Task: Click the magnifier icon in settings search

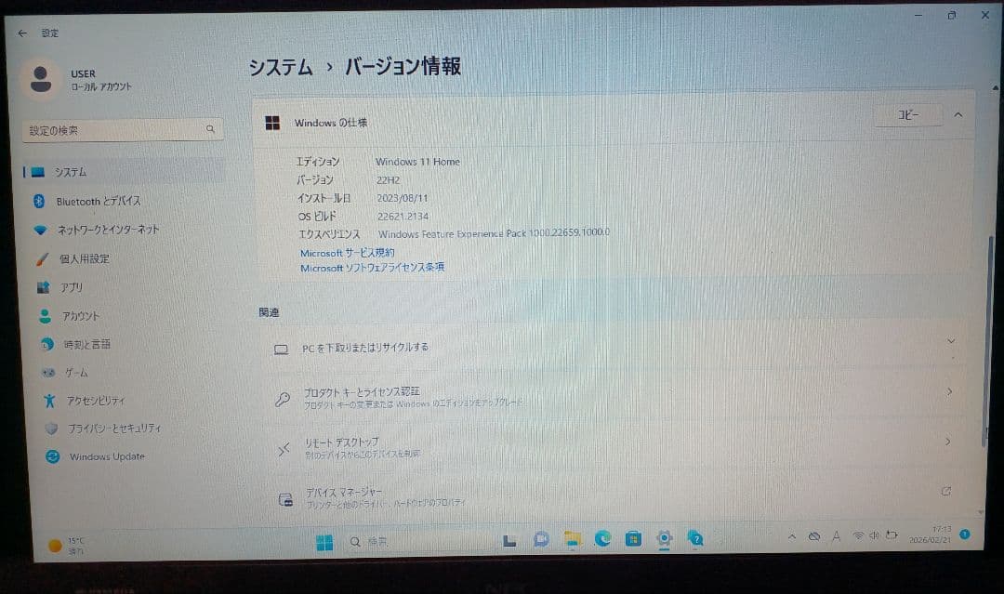Action: pyautogui.click(x=210, y=129)
